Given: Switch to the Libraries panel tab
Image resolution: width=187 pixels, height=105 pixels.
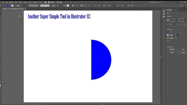Looking at the screenshot, I should point(175,10).
